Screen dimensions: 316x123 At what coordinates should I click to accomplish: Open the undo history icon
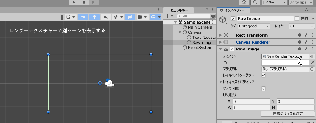coord(244,2)
